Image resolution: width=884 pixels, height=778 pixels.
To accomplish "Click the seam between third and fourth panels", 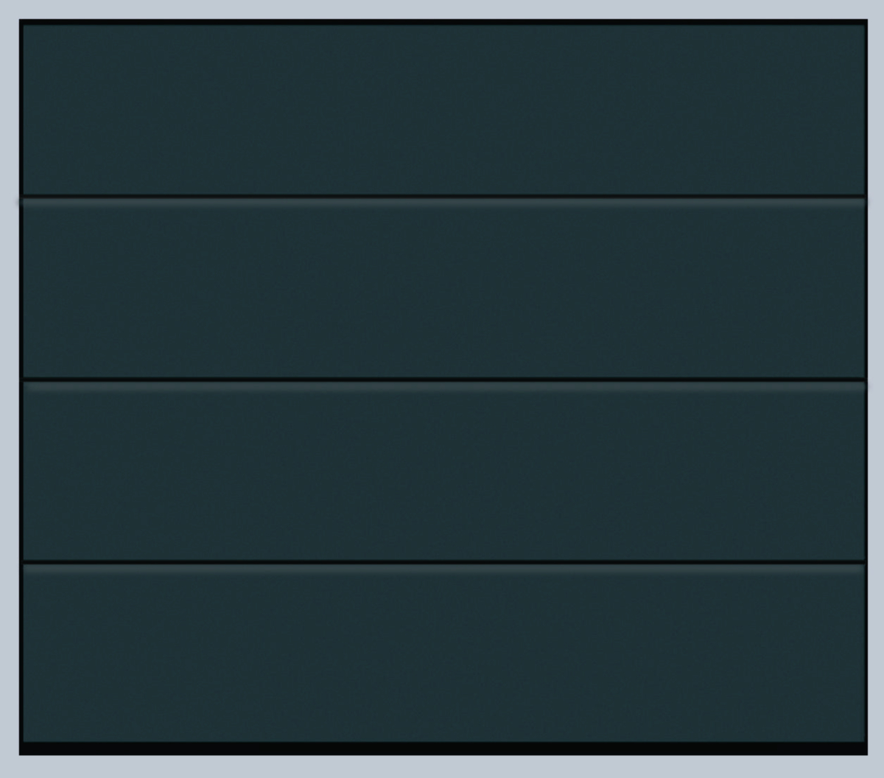I will [443, 562].
